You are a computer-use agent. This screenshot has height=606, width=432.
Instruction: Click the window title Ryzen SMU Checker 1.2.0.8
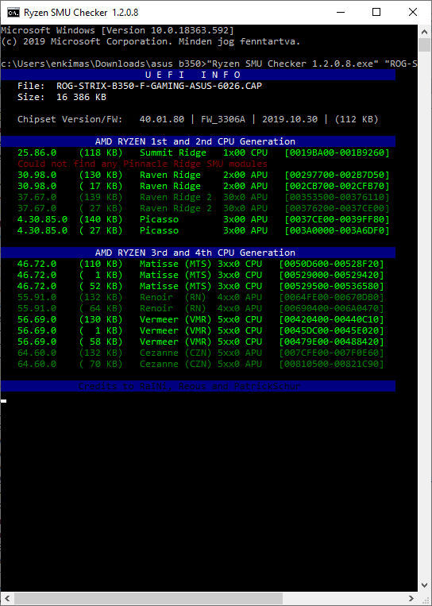[81, 13]
